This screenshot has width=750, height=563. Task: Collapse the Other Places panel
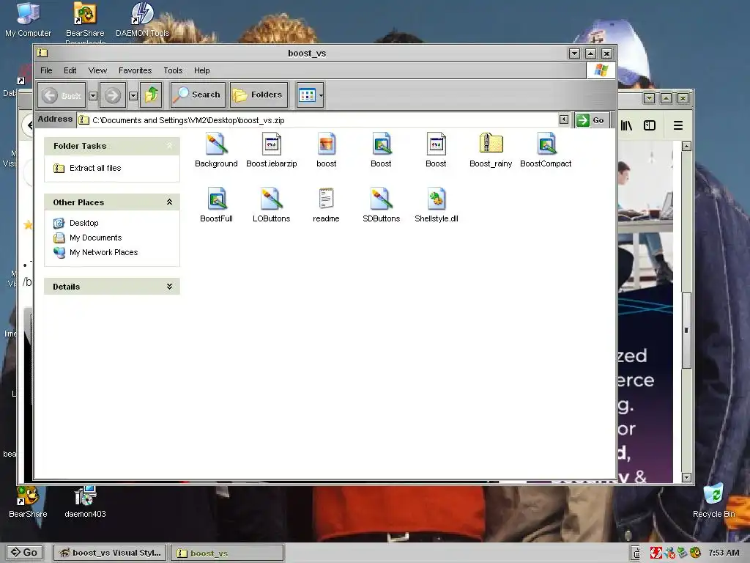[x=169, y=202]
